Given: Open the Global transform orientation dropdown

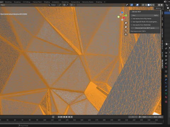Looking at the screenshot, I should (x=53, y=5).
